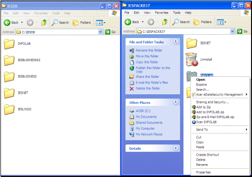Image resolution: width=252 pixels, height=177 pixels.
Task: Click Search in IESDB window toolbar
Action: click(60, 23)
